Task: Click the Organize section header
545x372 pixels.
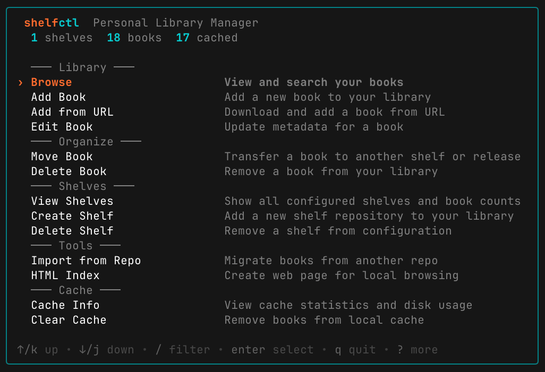Action: tap(86, 142)
